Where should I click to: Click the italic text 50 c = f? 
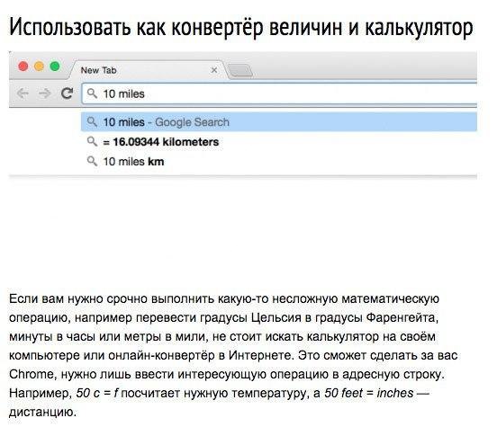click(x=96, y=393)
